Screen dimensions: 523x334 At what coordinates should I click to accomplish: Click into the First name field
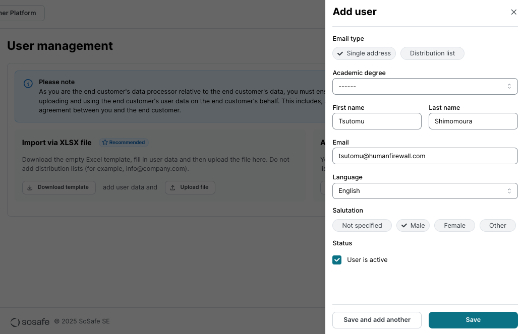tap(377, 121)
